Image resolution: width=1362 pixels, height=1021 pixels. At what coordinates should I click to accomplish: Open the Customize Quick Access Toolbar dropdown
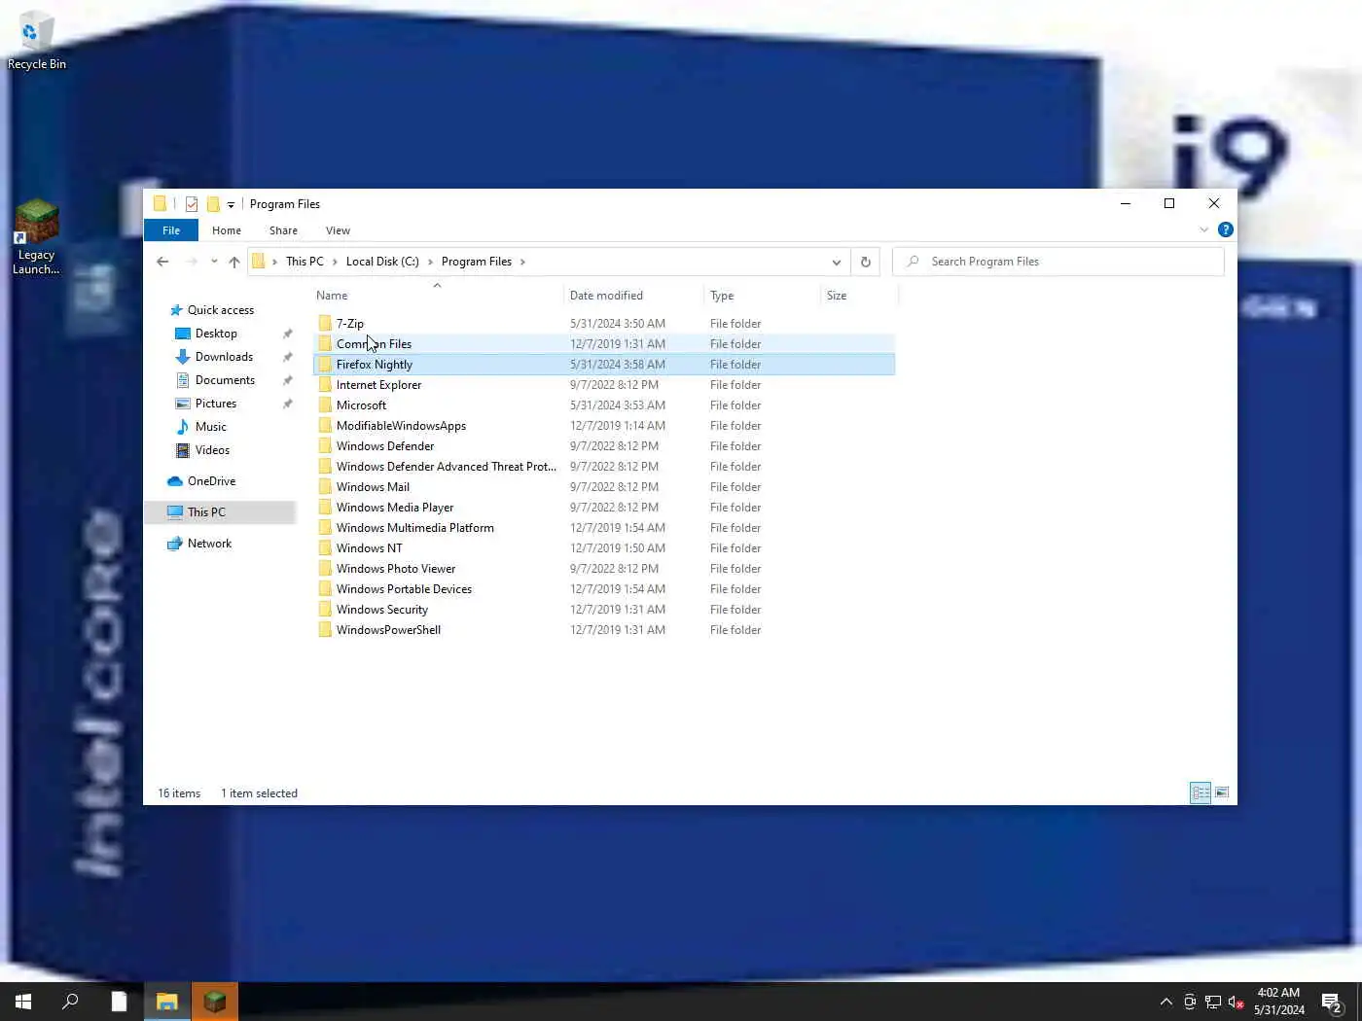(x=231, y=204)
